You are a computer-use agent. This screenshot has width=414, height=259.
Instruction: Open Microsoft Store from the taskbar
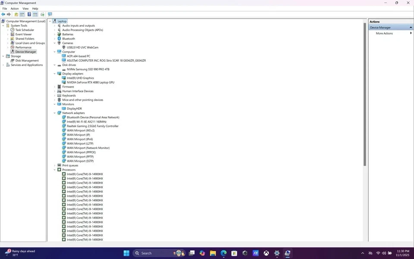pos(234,253)
